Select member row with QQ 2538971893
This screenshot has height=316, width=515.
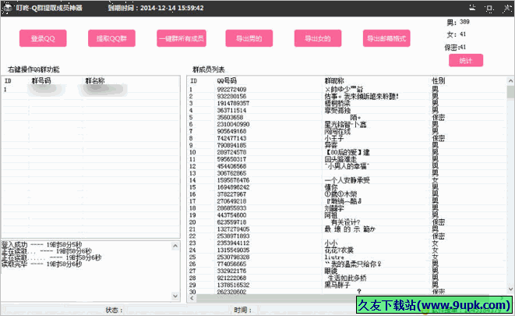point(347,236)
